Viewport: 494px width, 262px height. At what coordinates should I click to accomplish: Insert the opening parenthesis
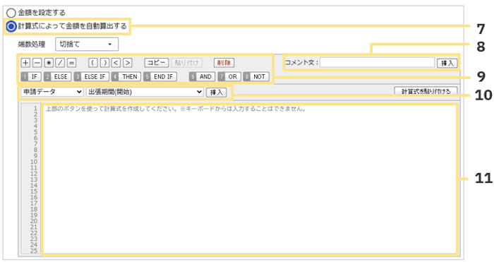tap(93, 63)
